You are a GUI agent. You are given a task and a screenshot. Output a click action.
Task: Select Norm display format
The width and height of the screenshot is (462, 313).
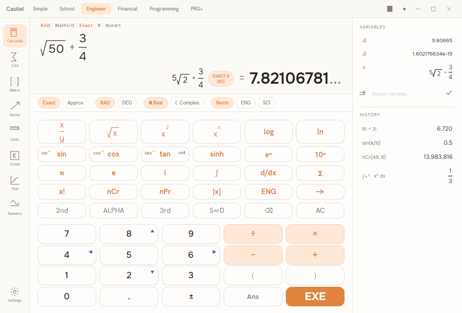[x=222, y=103]
